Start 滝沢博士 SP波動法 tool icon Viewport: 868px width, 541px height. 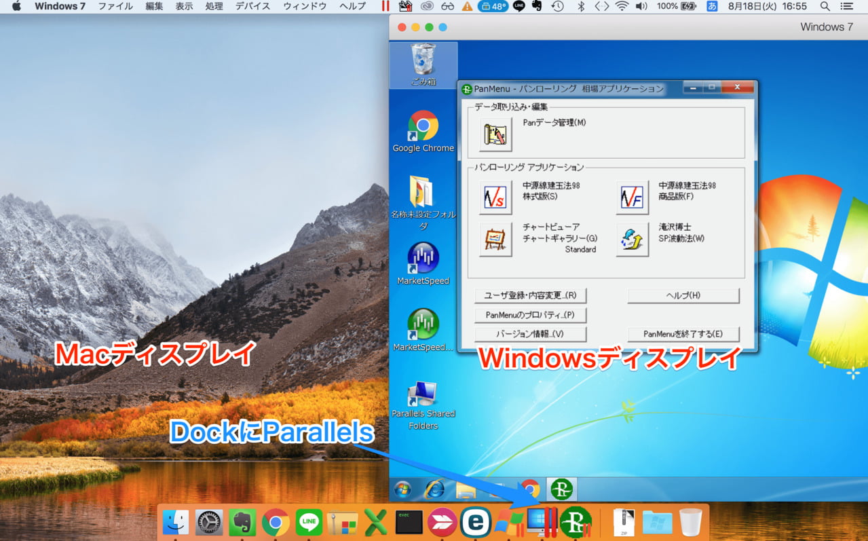[632, 240]
